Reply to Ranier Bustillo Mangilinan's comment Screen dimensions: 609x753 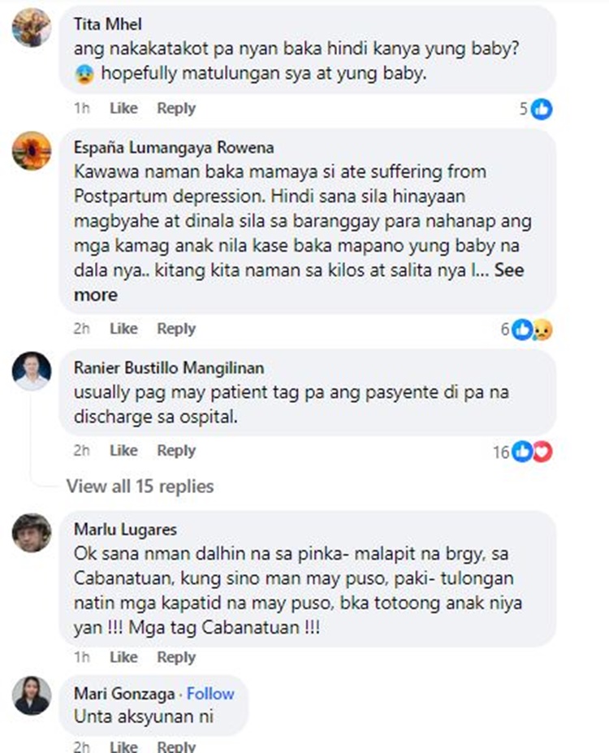pyautogui.click(x=176, y=451)
